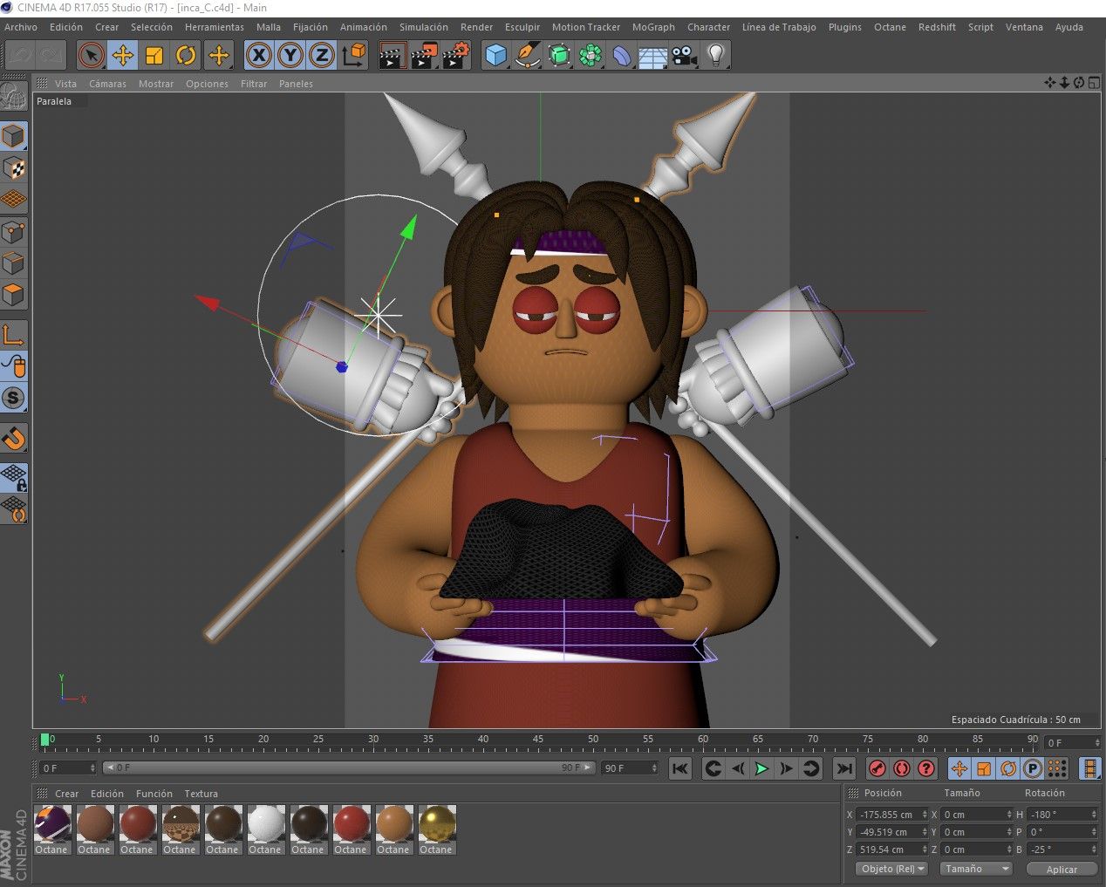Open the array modeling objects icon
Screen dimensions: 1106x887
[x=591, y=55]
